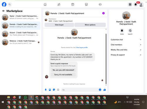Open Firefox from taskbar
Image resolution: width=147 pixels, height=109 pixels.
click(x=14, y=98)
